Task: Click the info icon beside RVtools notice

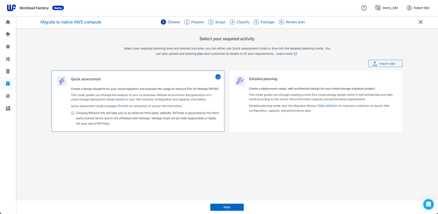Action: tap(73, 113)
